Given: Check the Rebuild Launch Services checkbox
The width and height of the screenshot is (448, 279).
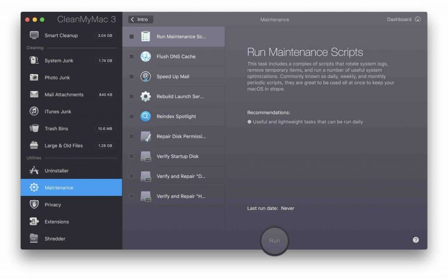Looking at the screenshot, I should [131, 97].
